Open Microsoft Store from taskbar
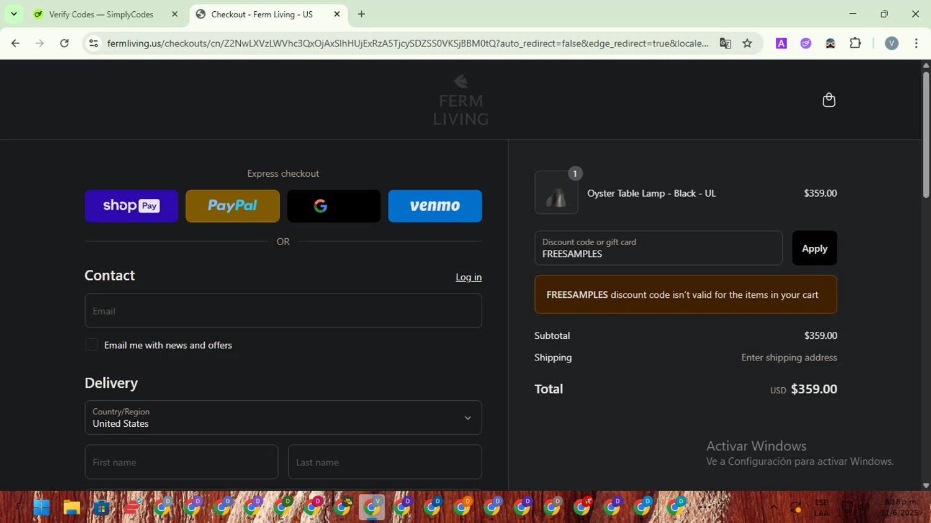Viewport: 931px width, 523px height. (101, 507)
